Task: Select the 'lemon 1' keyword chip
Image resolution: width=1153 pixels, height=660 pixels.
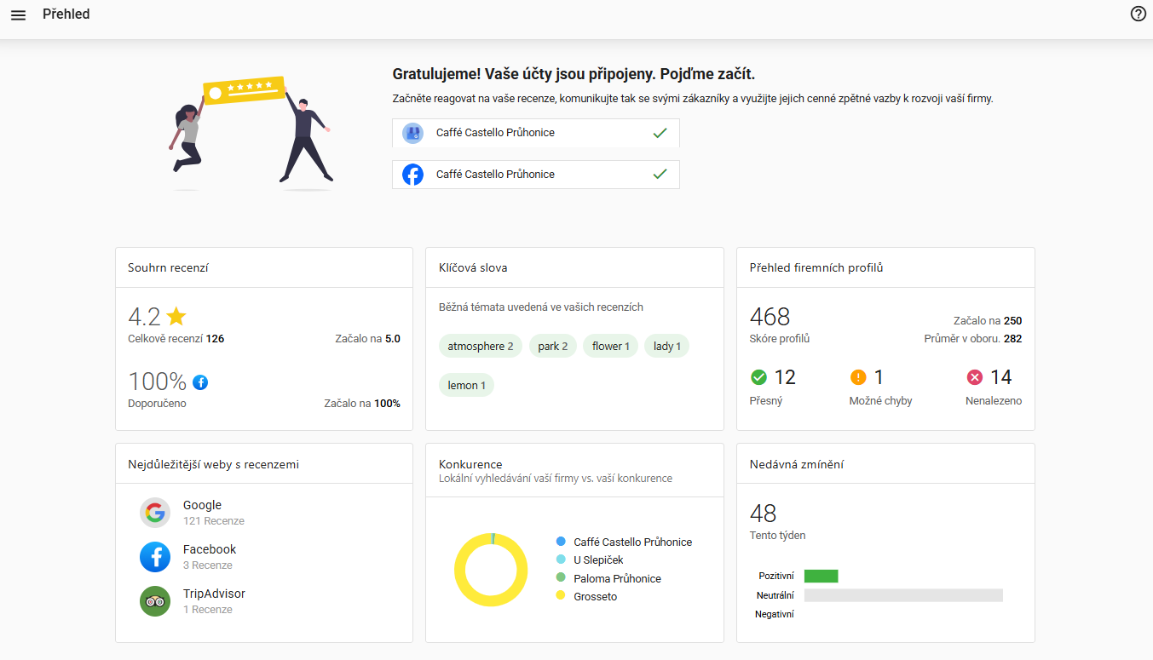Action: point(466,385)
